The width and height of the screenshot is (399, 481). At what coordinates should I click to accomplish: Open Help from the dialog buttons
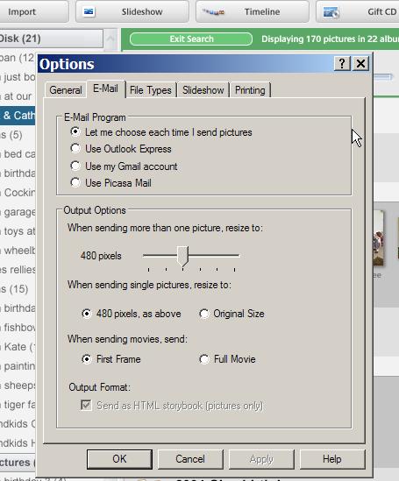click(332, 459)
